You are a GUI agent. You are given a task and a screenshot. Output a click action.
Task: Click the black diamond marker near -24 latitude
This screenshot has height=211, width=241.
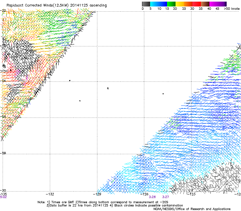[70, 81]
